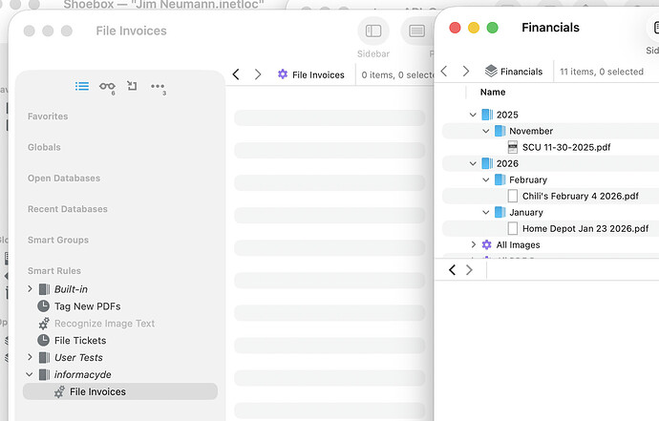659x421 pixels.
Task: Click the File Invoices gear path label
Action: tap(311, 74)
